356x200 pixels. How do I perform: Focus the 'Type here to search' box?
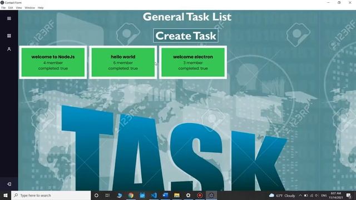click(x=51, y=196)
